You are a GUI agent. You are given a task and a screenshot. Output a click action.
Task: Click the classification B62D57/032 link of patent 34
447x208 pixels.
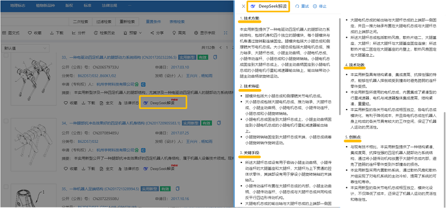coord(88,142)
